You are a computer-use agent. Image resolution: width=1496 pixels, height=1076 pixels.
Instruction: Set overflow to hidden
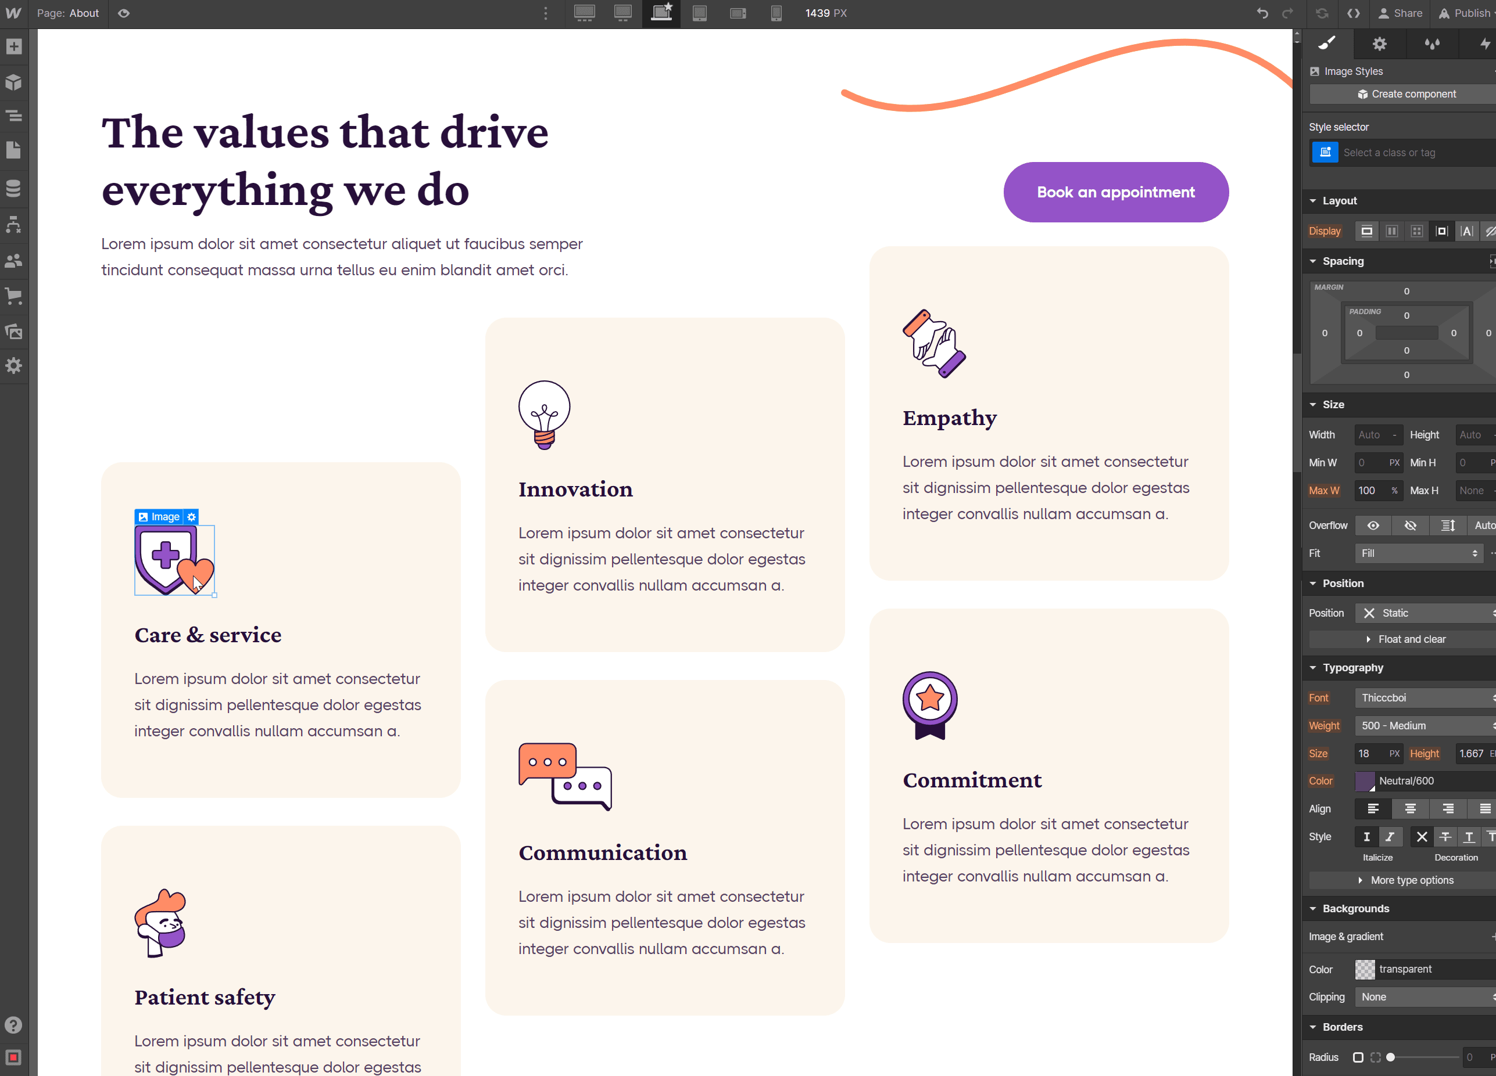pyautogui.click(x=1411, y=526)
